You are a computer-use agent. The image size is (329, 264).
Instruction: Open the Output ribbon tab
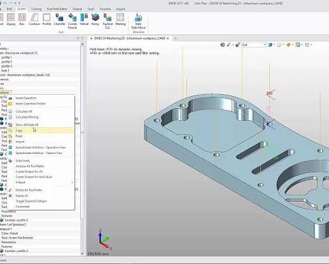coord(77,9)
